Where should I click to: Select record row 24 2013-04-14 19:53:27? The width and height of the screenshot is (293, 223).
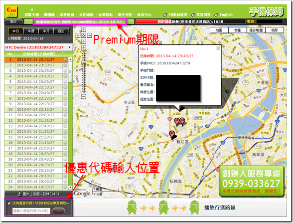[36, 187]
